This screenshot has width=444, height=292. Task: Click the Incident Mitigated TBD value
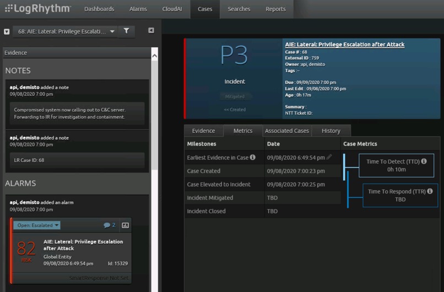[272, 198]
